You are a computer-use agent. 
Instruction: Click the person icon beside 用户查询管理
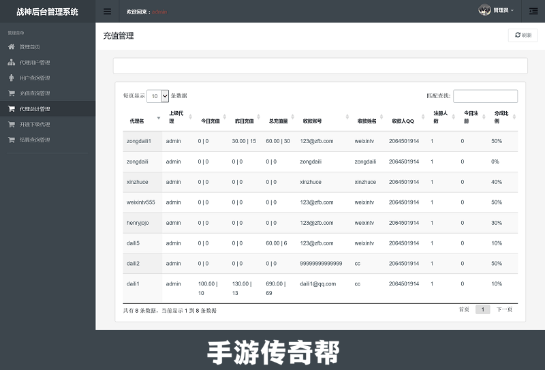tap(11, 78)
